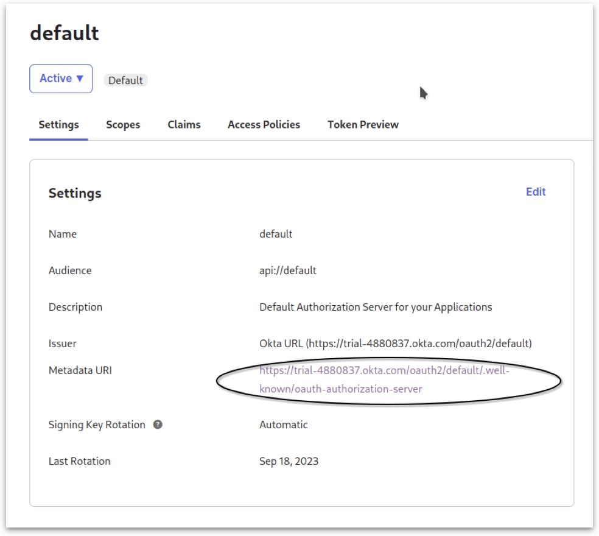Click the Signing Key Rotation help icon
Viewport: 599px width, 536px height.
(158, 425)
